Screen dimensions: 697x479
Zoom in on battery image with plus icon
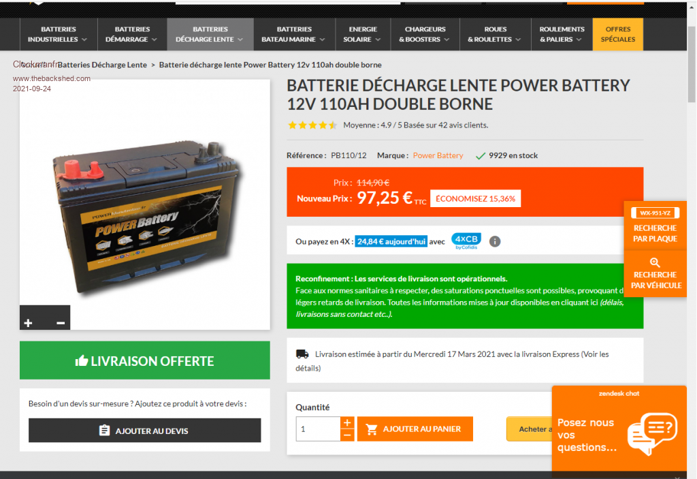coord(29,323)
